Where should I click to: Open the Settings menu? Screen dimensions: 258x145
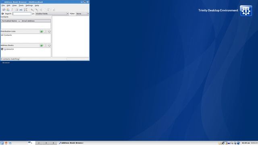click(x=29, y=5)
